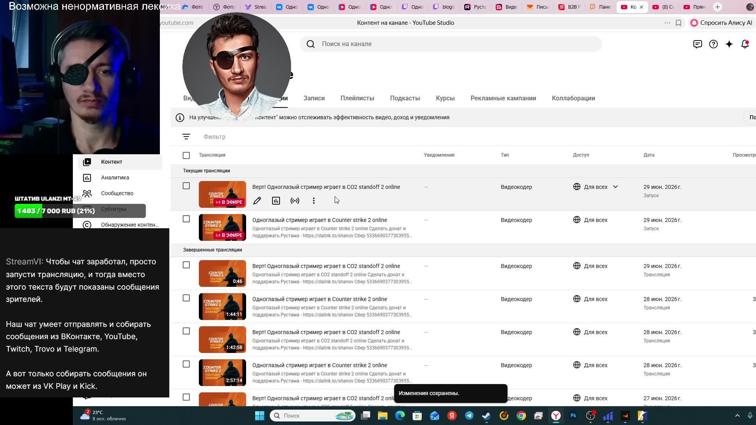
Task: Open Telegram from the taskbar
Action: 469,416
